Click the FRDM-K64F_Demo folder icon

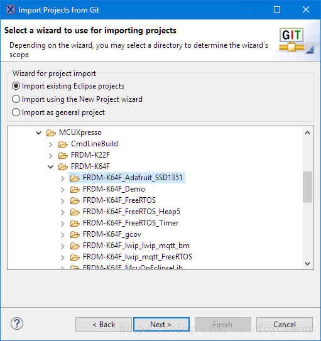point(75,189)
